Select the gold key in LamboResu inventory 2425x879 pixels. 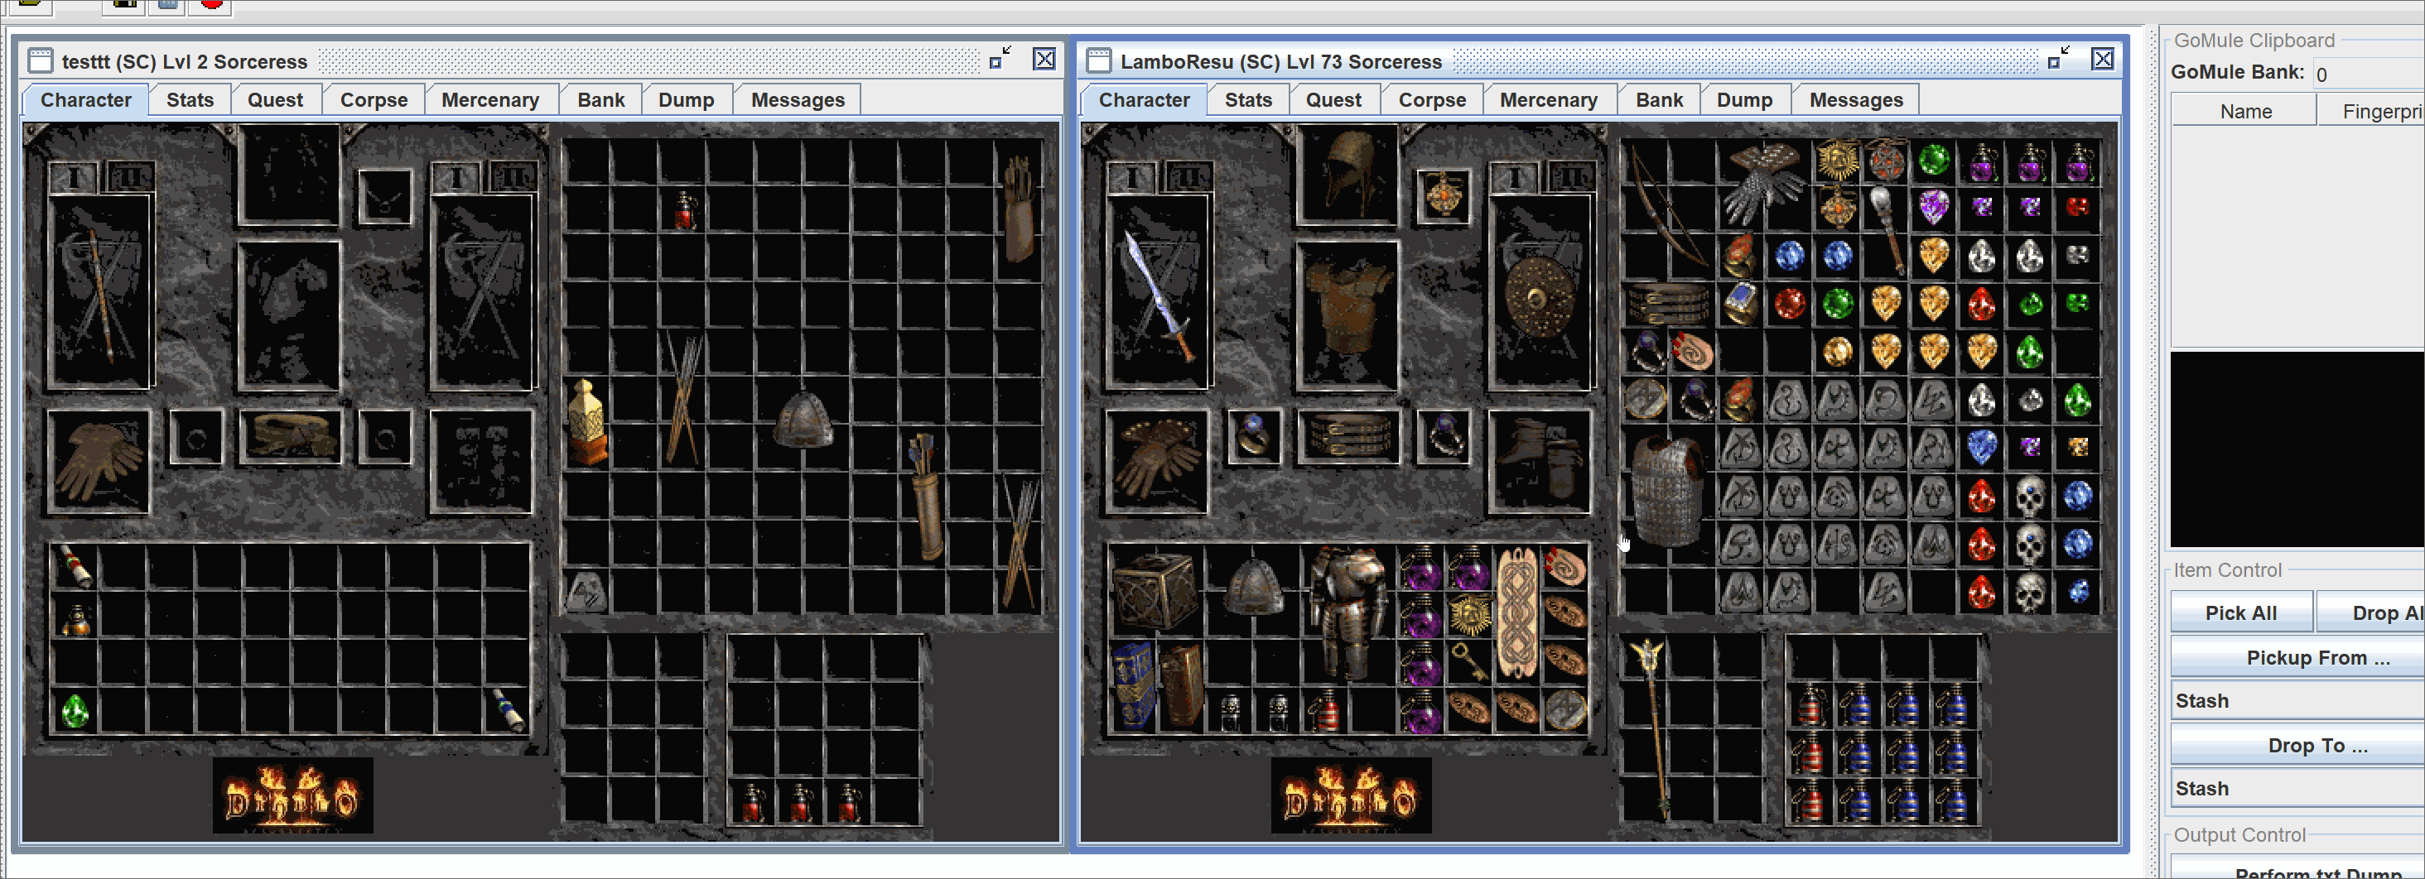(1468, 661)
